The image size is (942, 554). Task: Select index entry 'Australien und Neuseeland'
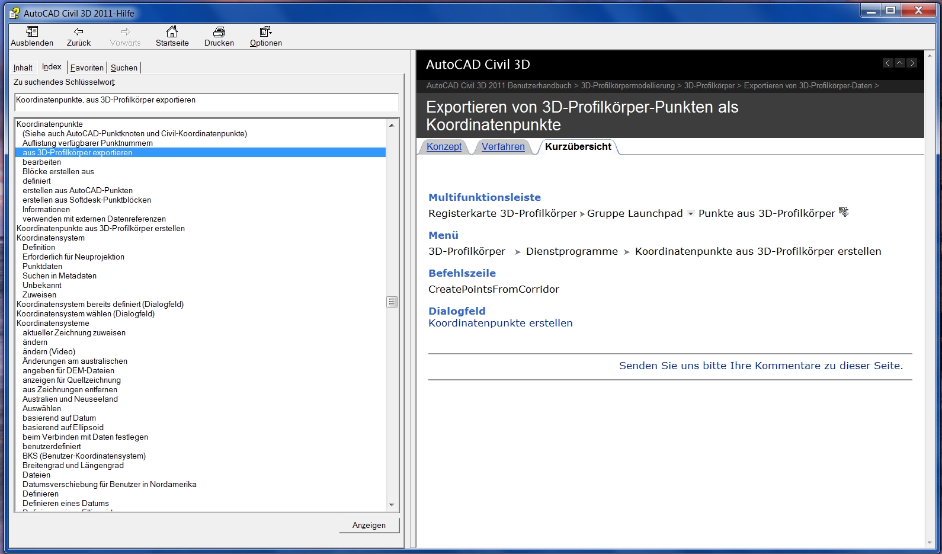(x=70, y=399)
